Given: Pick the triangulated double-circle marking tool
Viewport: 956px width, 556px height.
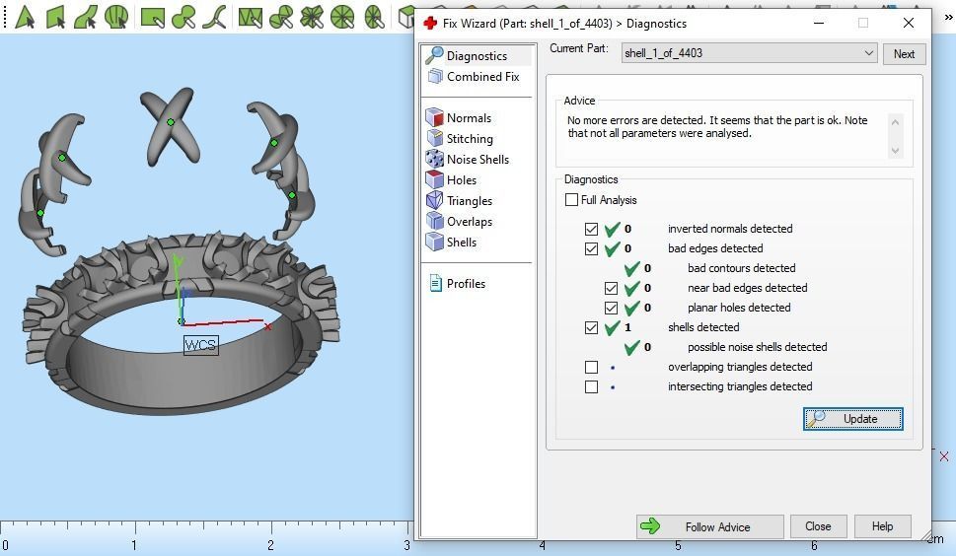Looking at the screenshot, I should point(281,17).
